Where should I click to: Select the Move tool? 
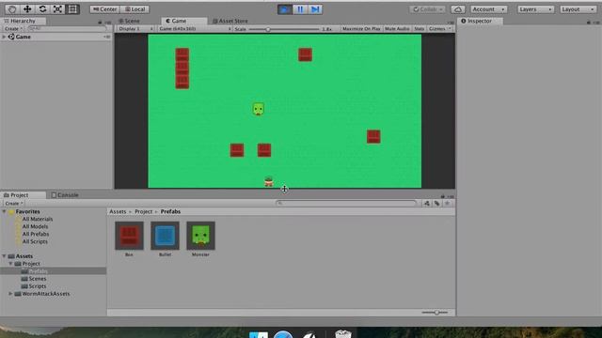pos(27,9)
